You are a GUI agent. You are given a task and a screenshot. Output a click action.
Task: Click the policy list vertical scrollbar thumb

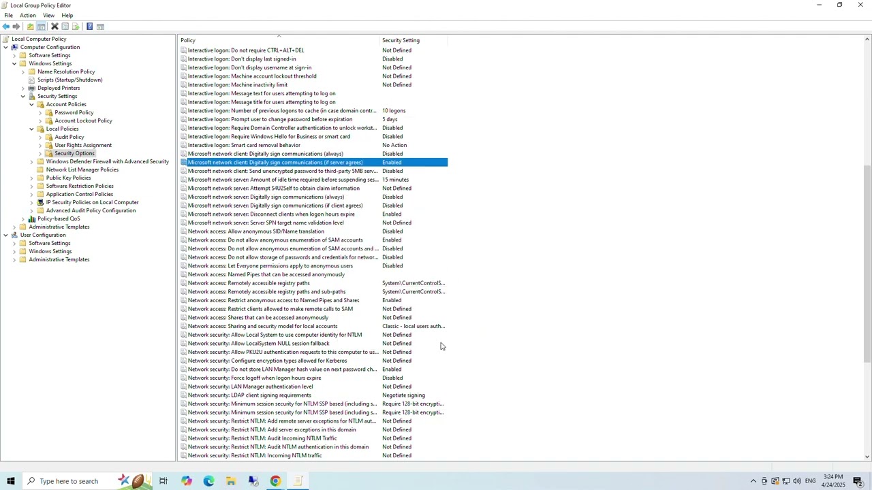point(867,264)
